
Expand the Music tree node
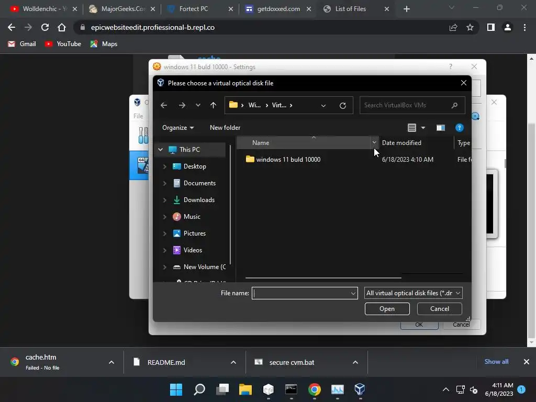tap(164, 217)
